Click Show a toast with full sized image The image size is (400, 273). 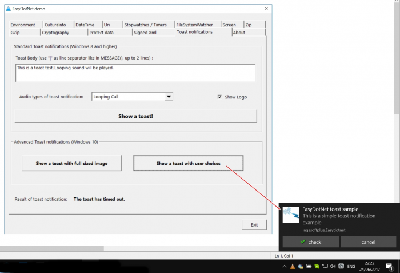71,163
